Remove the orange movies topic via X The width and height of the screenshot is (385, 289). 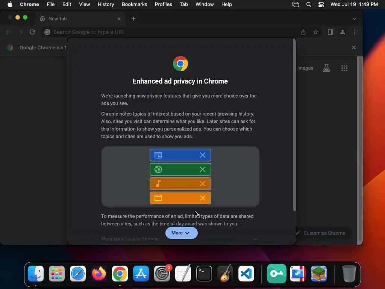pyautogui.click(x=203, y=198)
